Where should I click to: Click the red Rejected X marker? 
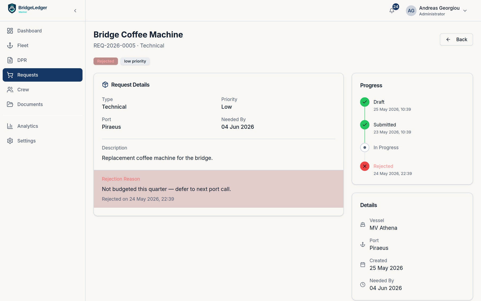pyautogui.click(x=364, y=166)
